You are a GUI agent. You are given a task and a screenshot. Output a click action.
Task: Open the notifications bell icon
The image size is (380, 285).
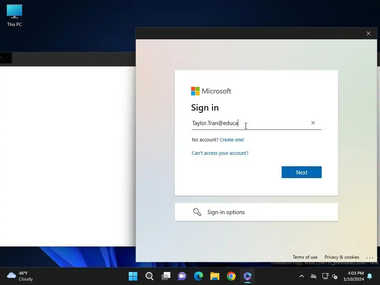(370, 276)
